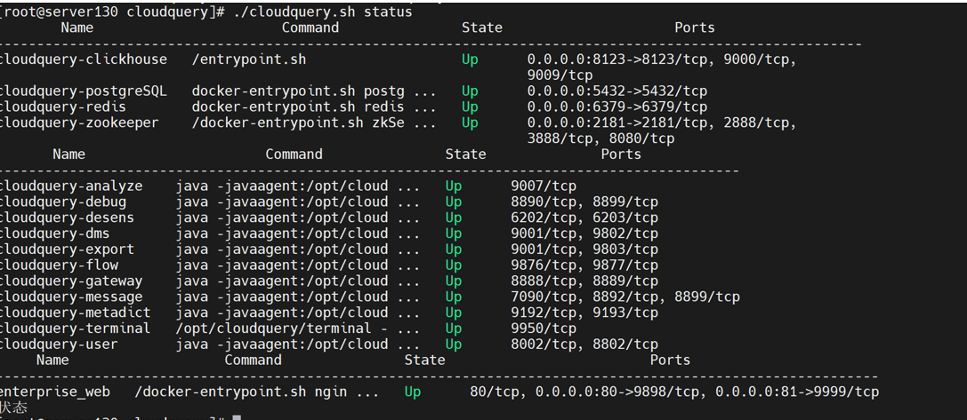
Task: Click the docker-entrypoint.sh redis command
Action: click(x=314, y=107)
